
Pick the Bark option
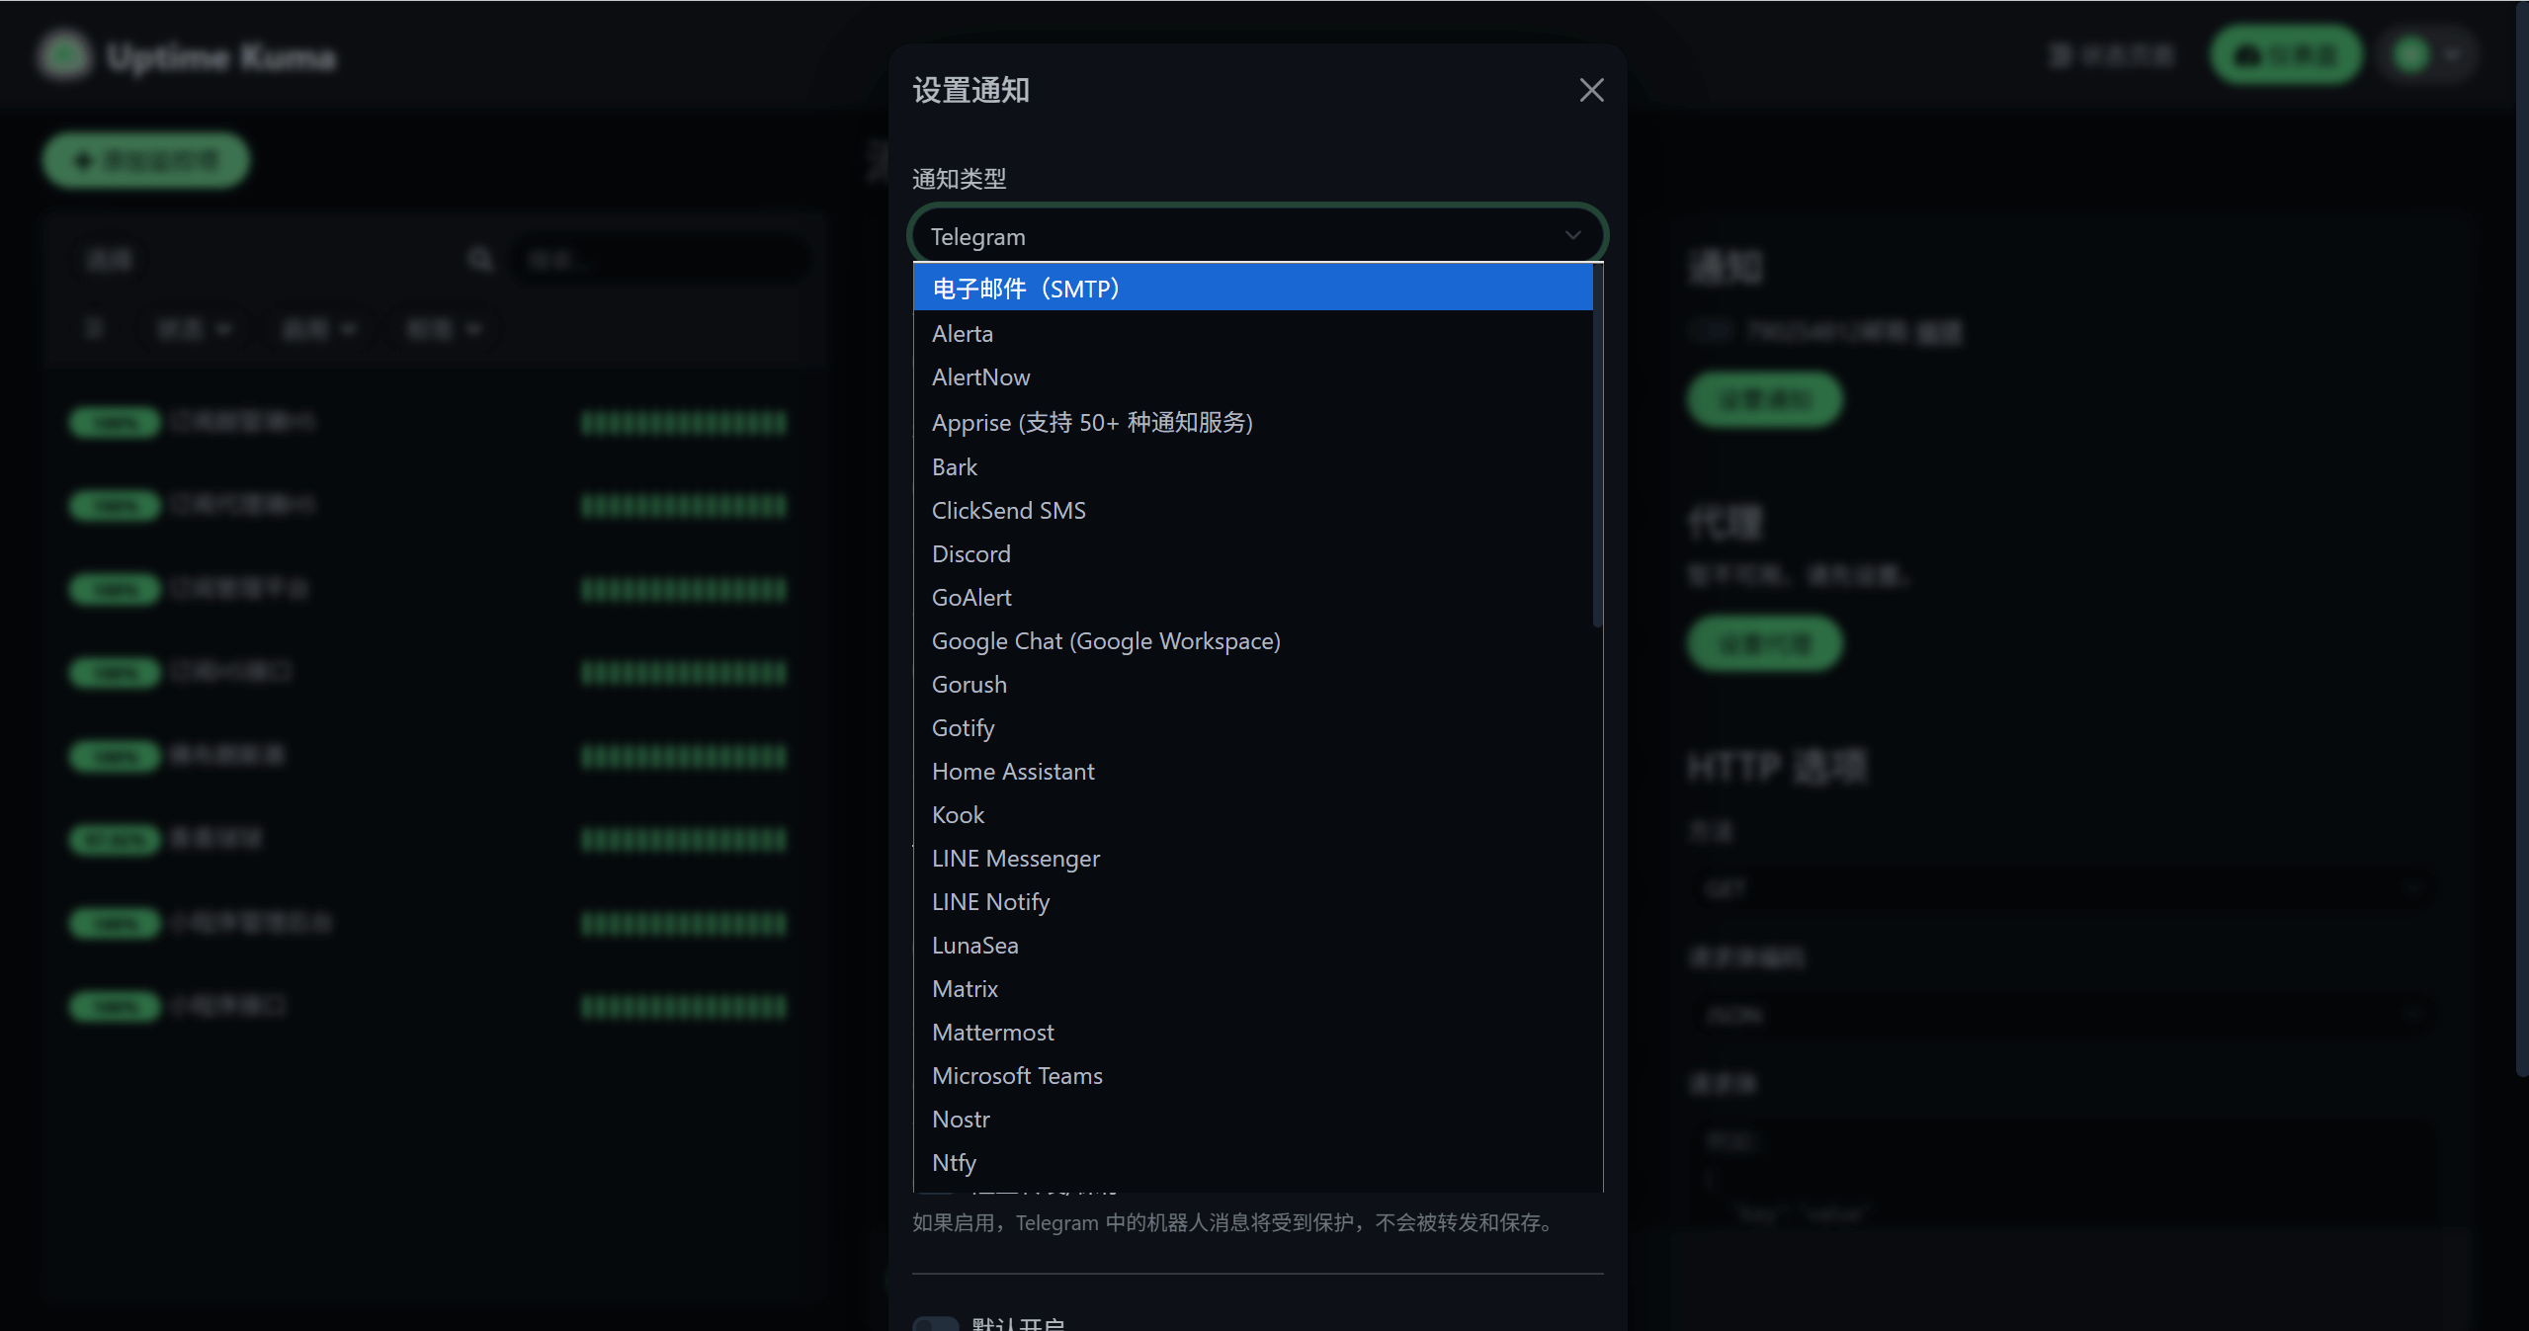pos(954,466)
